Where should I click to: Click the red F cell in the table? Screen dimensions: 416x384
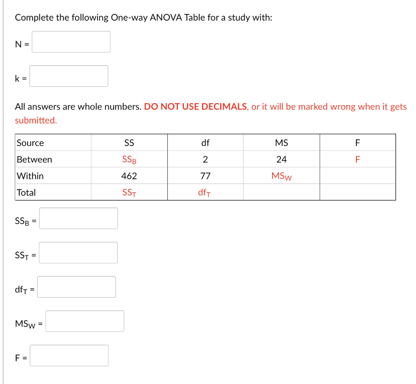[357, 159]
